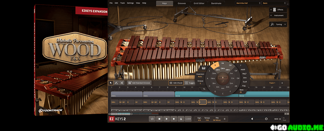Open the Edit menu
Screen dimensions: 324x131
tap(116, 3)
